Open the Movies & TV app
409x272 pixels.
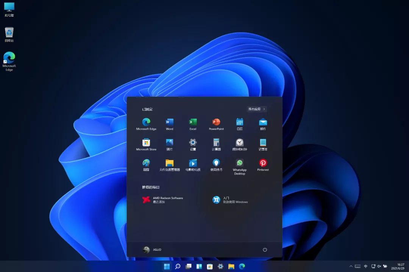pos(193,165)
